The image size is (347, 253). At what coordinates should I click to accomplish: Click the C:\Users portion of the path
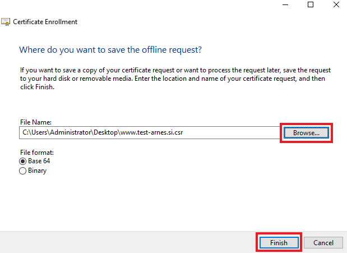point(35,132)
